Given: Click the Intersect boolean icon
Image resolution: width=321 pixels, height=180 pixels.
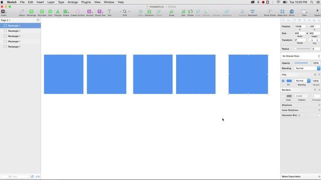Looking at the screenshot, I should pyautogui.click(x=216, y=12).
